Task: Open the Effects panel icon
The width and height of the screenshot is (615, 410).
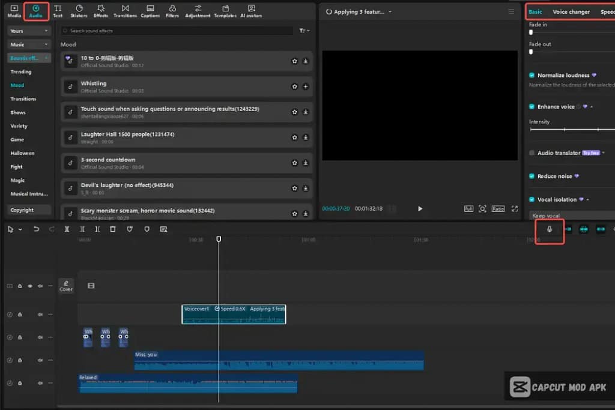Action: (101, 10)
